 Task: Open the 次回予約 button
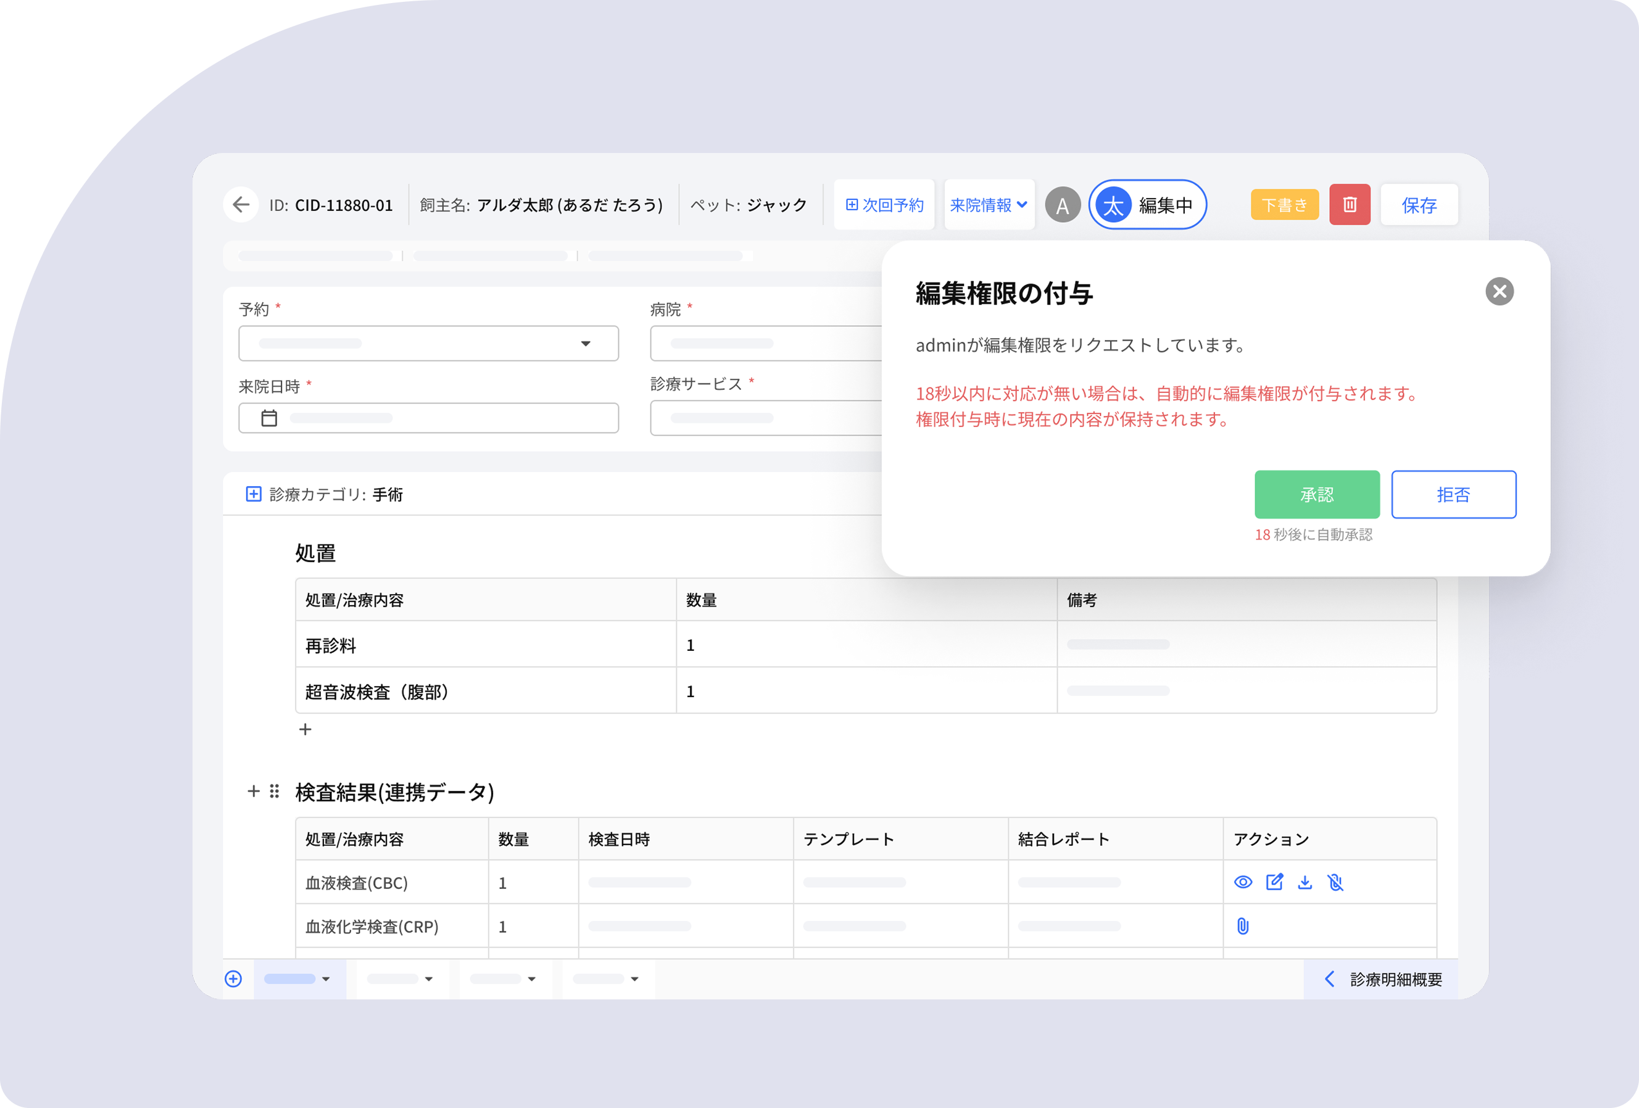(x=884, y=205)
